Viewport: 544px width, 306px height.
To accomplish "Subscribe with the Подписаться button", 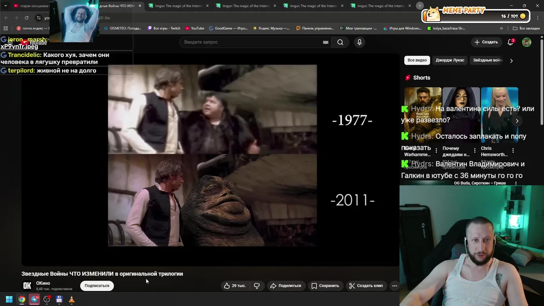I will point(97,286).
